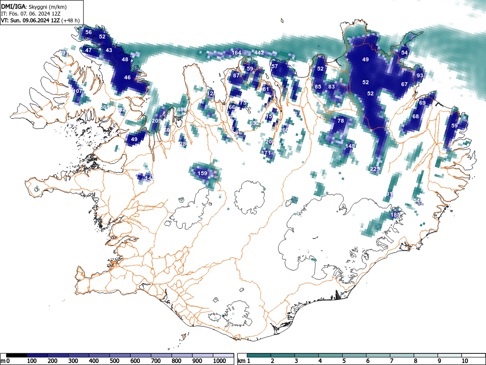Click the '700' tick on the metre legend

pyautogui.click(x=156, y=361)
